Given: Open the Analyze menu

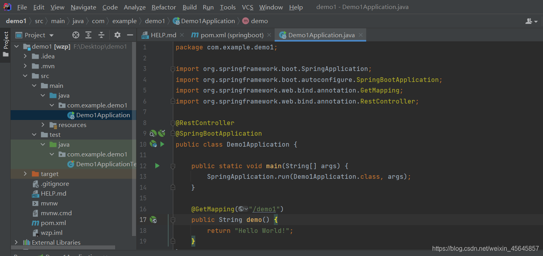Looking at the screenshot, I should (x=134, y=7).
